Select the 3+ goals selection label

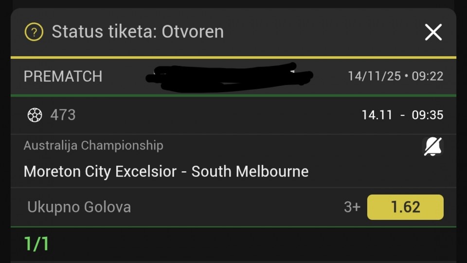pyautogui.click(x=352, y=207)
